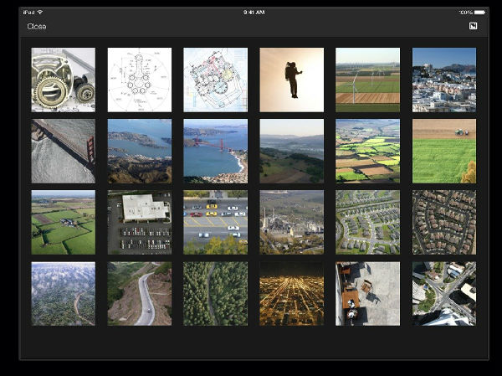502x376 pixels.
Task: Select the tractor on green field photo
Action: 444,151
